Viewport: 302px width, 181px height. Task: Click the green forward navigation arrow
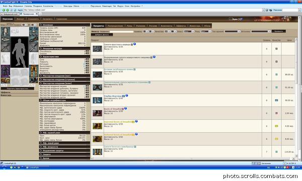point(8,10)
